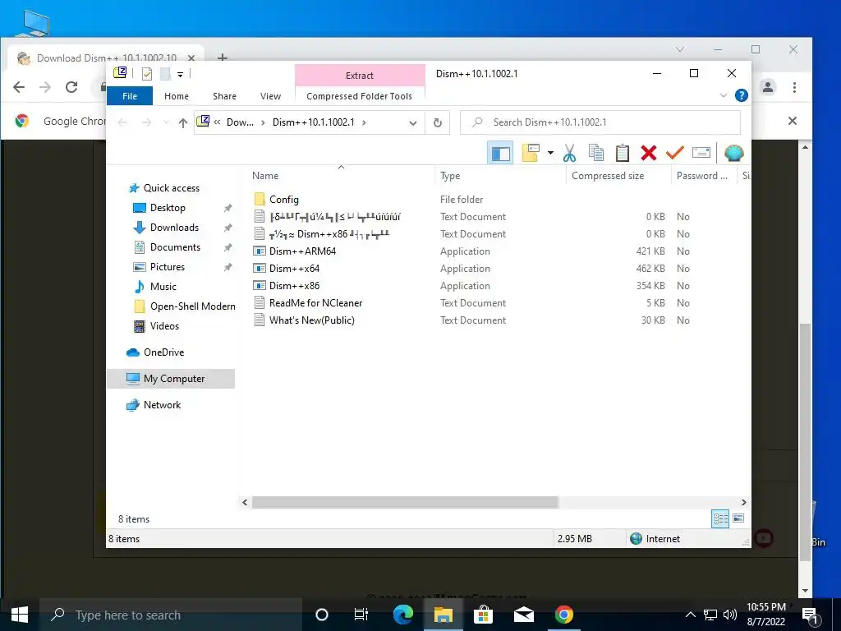The image size is (841, 631).
Task: Open Mail app from the taskbar
Action: pos(523,615)
